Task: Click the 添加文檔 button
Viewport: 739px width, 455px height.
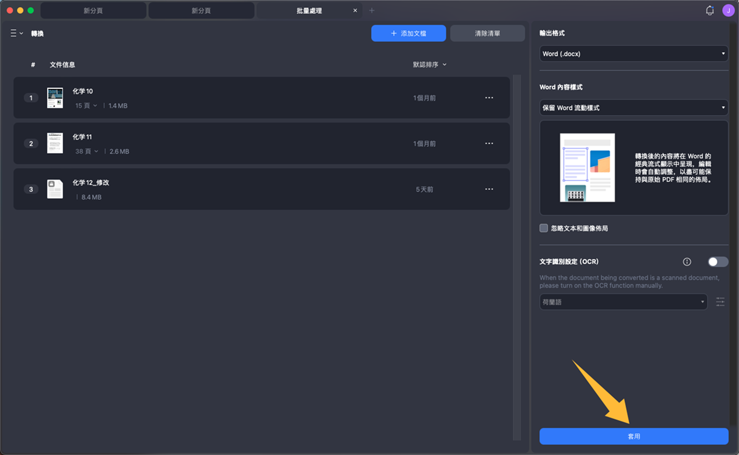Action: point(409,33)
